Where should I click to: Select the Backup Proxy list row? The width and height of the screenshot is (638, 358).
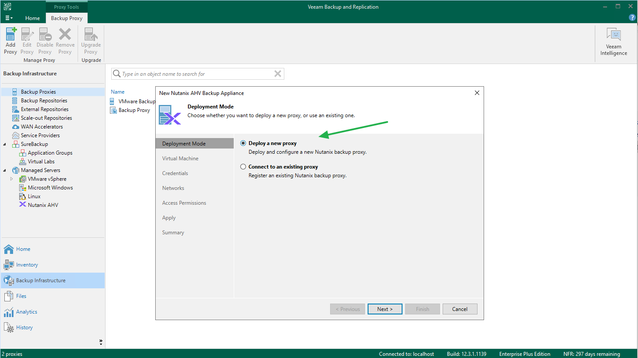tap(130, 110)
